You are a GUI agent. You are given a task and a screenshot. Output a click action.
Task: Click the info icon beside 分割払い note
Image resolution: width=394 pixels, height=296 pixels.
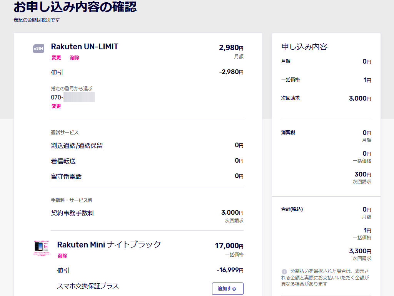pos(284,272)
